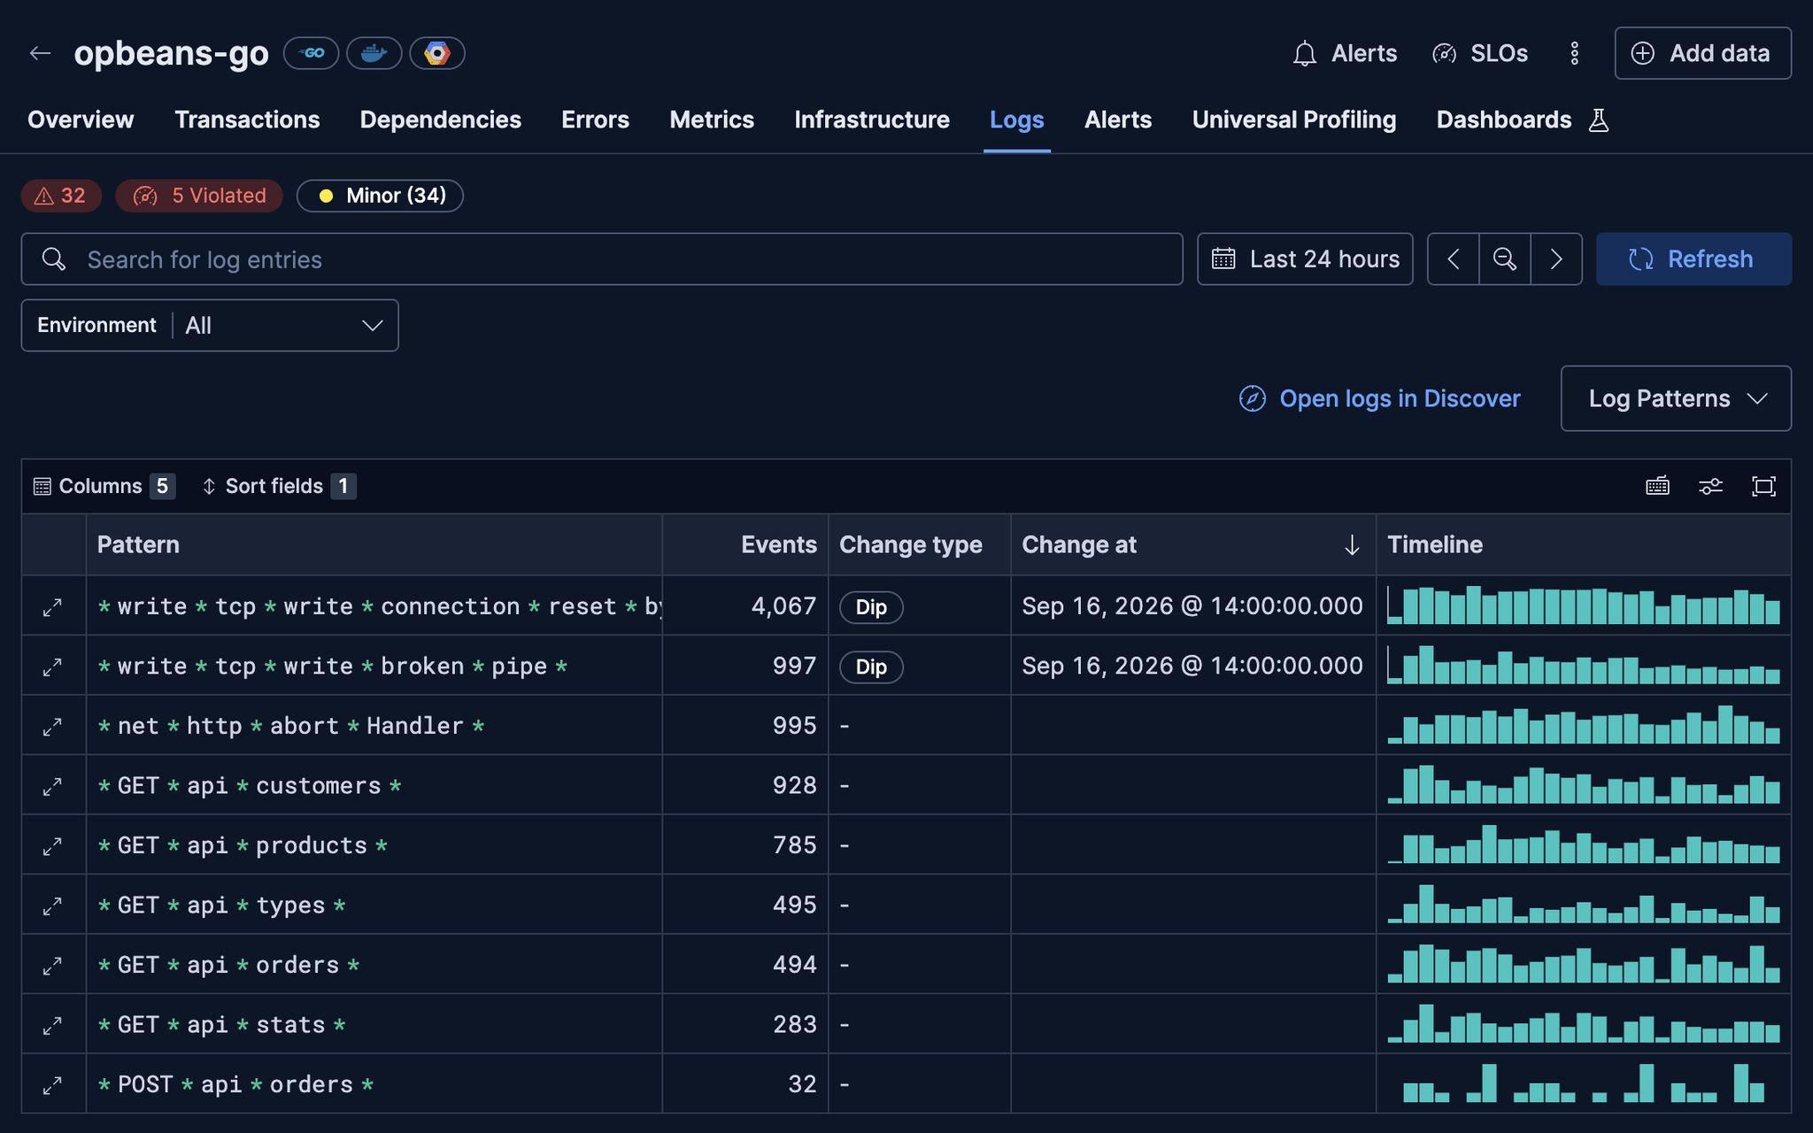Image resolution: width=1813 pixels, height=1133 pixels.
Task: Expand the broken pipe pattern row
Action: click(53, 667)
